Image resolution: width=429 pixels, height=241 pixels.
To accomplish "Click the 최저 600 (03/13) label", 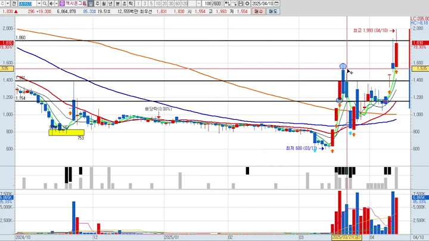I will pos(301,148).
